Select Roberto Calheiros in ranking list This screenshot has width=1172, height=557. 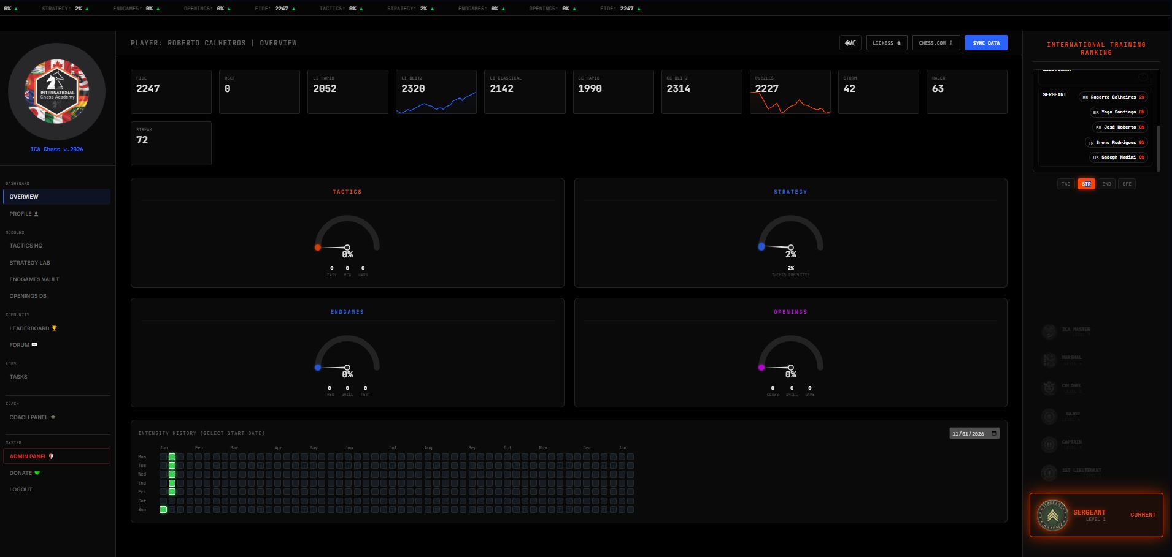click(x=1113, y=97)
